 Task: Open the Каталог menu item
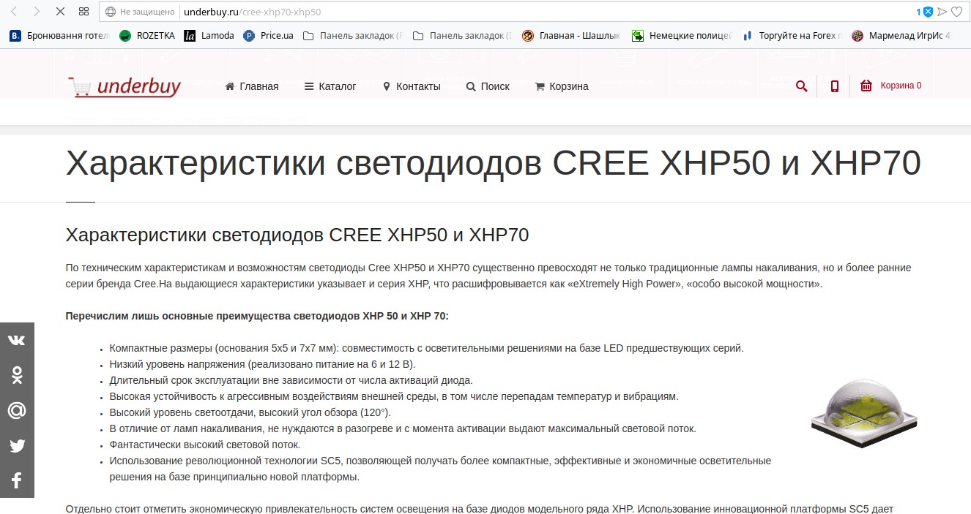(330, 86)
